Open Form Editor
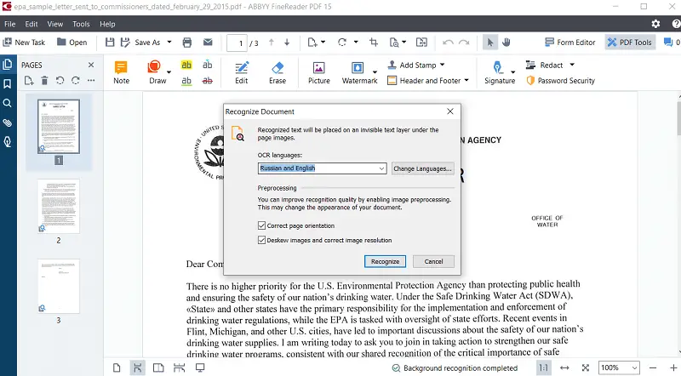The height and width of the screenshot is (376, 681). click(x=569, y=43)
